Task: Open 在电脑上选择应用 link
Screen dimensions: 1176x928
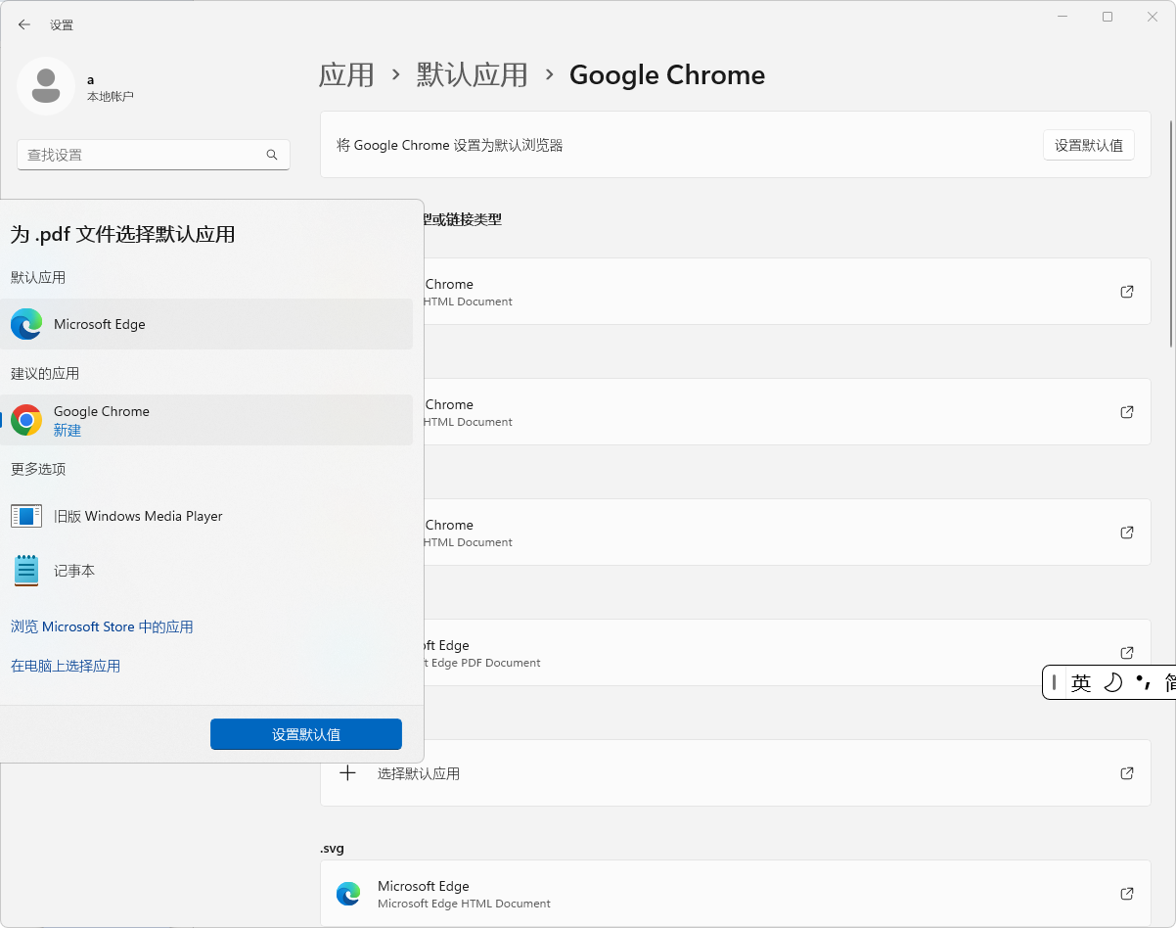Action: (66, 666)
